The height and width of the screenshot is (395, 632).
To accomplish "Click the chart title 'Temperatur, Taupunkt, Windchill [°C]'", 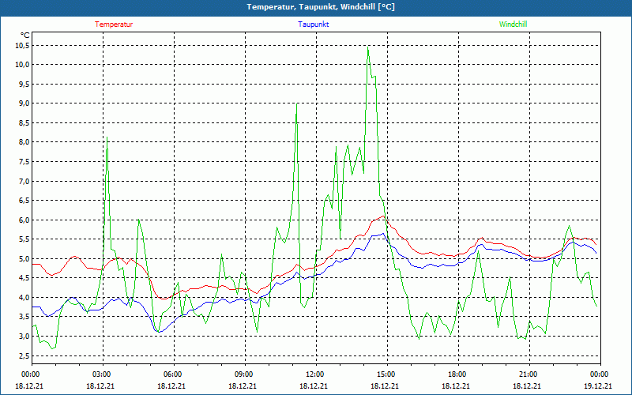I will pos(321,7).
